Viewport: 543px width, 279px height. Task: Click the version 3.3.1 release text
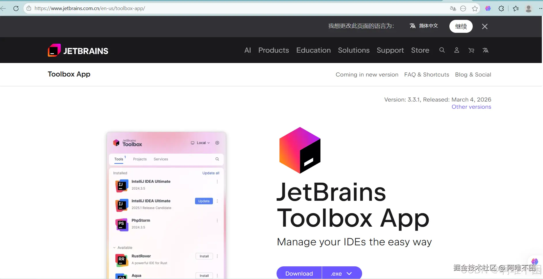point(438,100)
